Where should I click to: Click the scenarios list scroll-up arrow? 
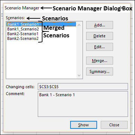[x=79, y=25]
